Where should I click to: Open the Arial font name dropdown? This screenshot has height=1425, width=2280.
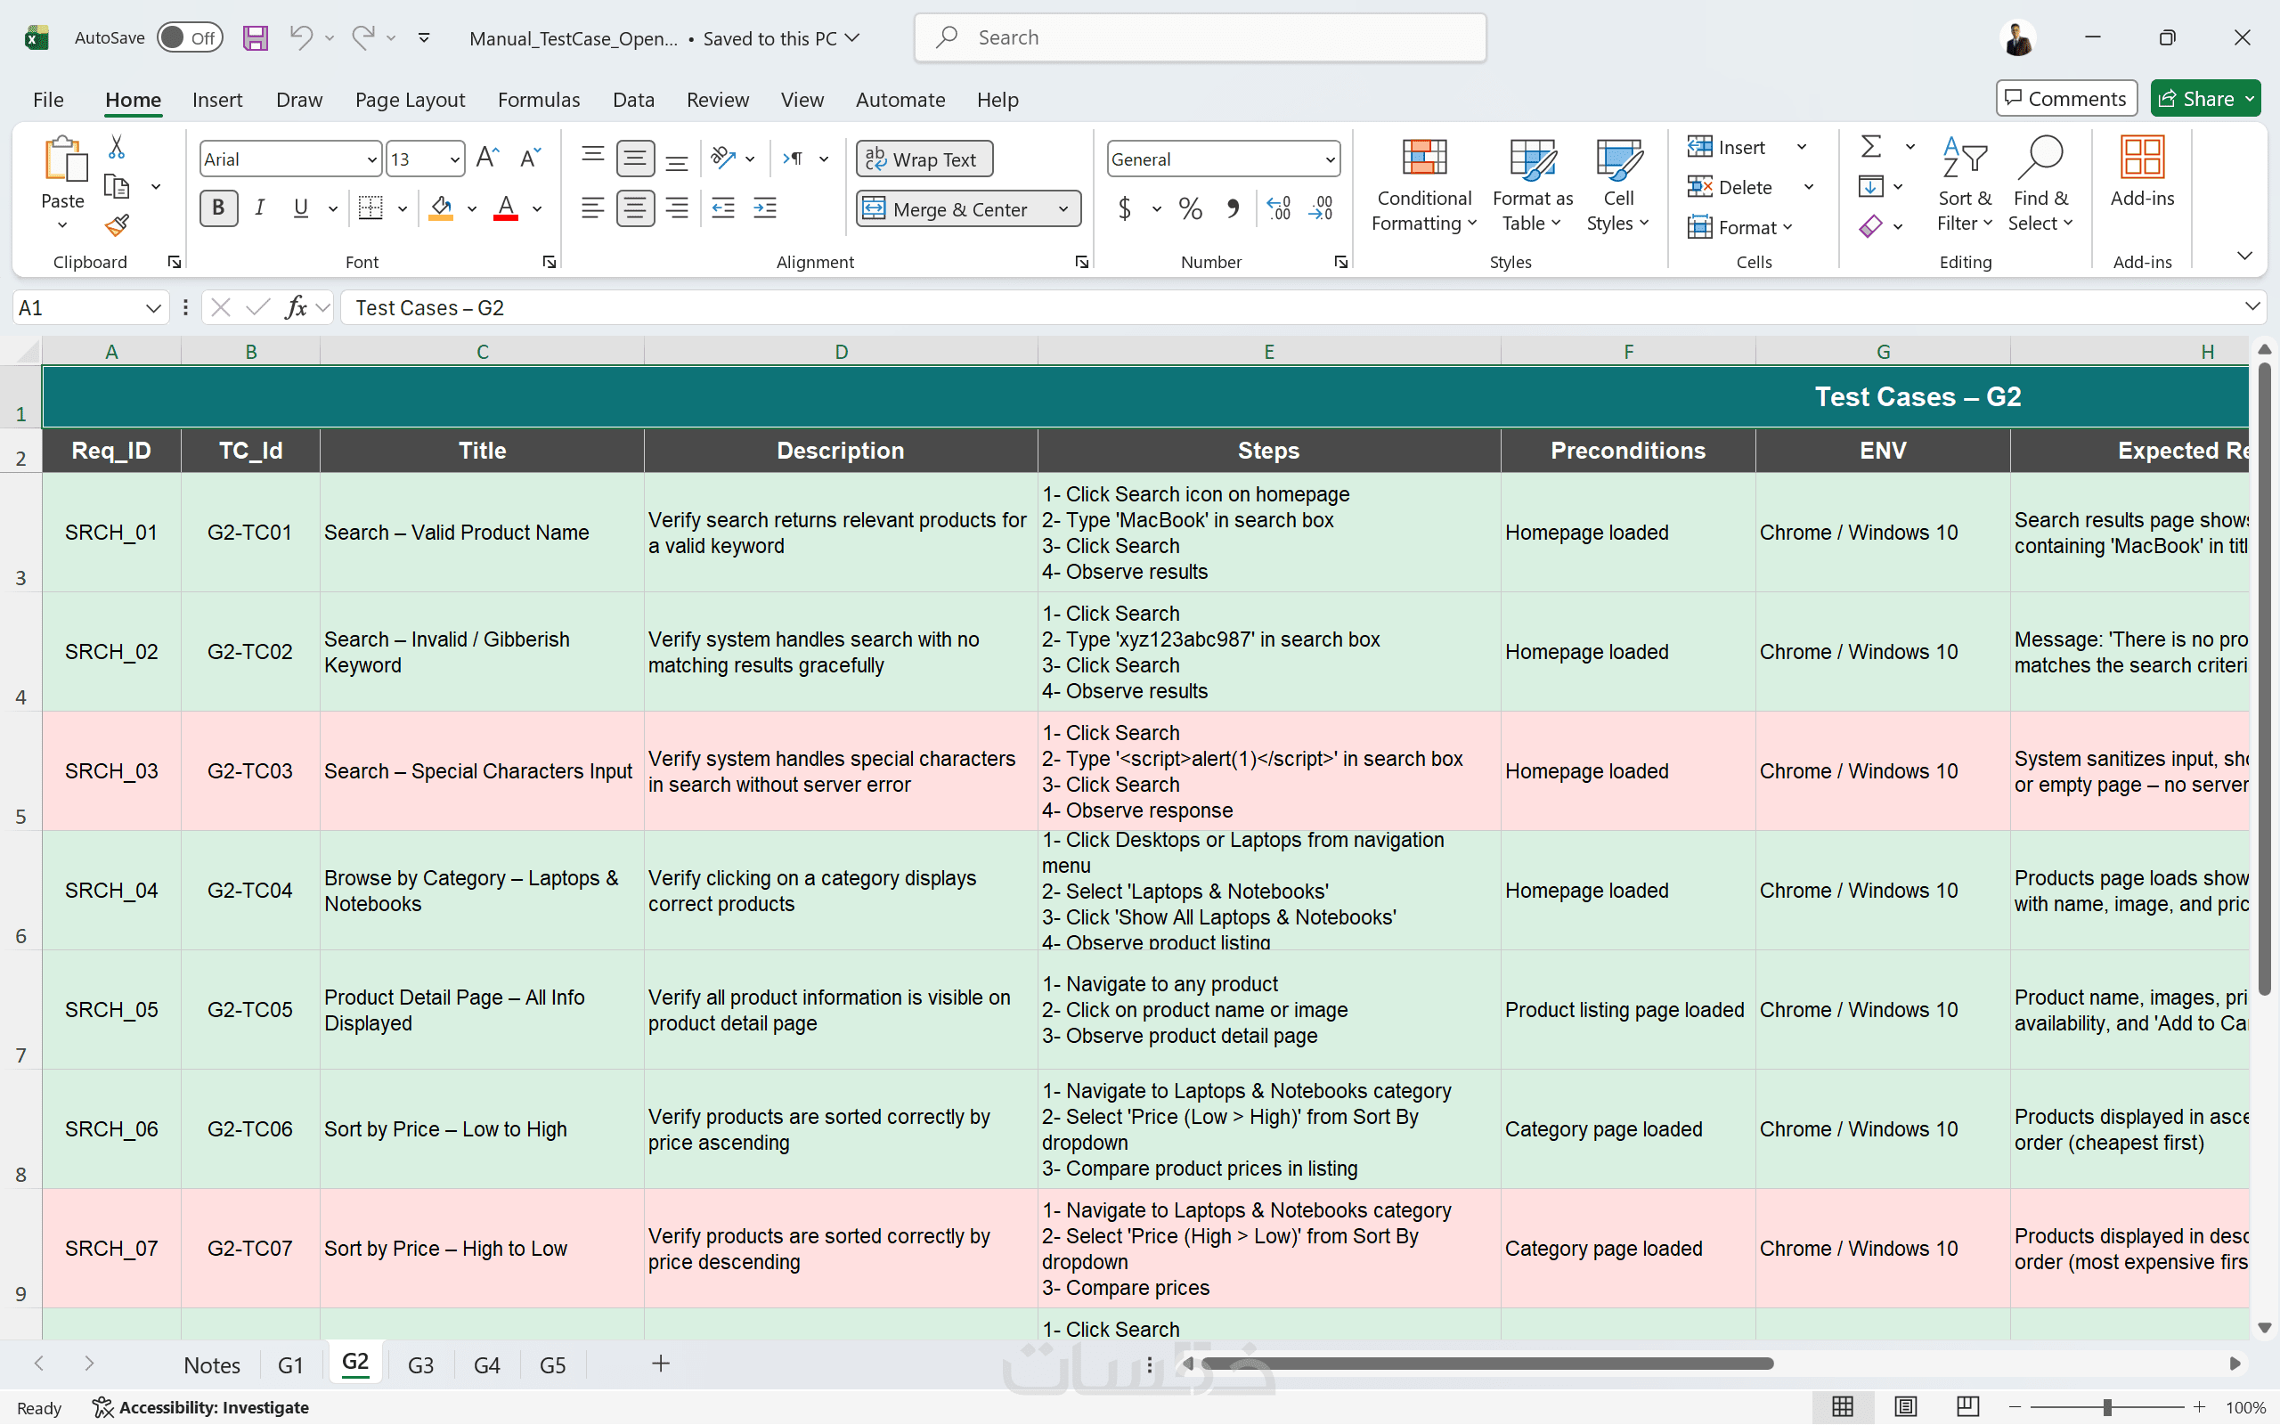point(371,159)
